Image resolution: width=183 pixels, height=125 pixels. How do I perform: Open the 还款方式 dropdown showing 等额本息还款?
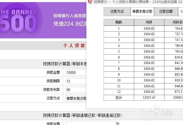[x=76, y=98]
